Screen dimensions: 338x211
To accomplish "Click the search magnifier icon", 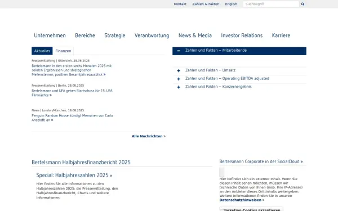I will 303,4.
